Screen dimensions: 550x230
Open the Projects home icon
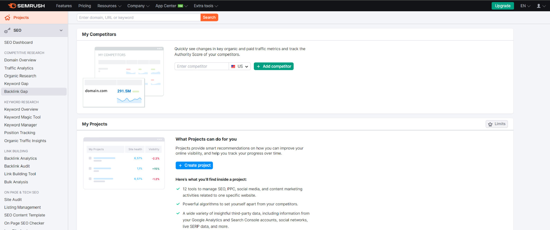point(8,18)
